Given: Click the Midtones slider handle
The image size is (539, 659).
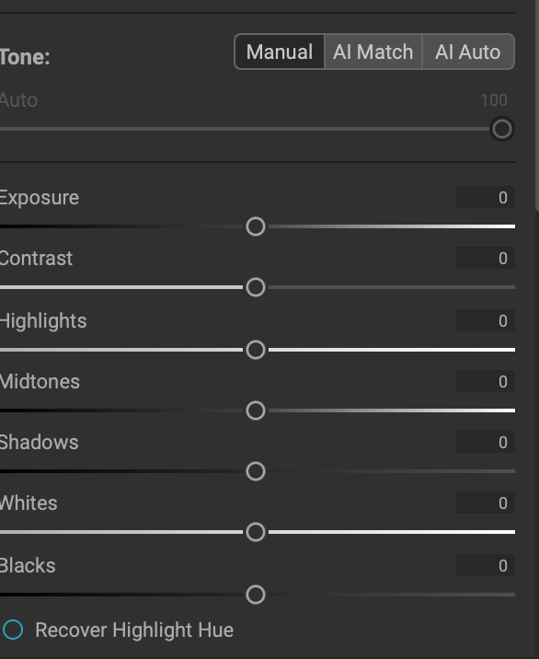Looking at the screenshot, I should [x=256, y=410].
